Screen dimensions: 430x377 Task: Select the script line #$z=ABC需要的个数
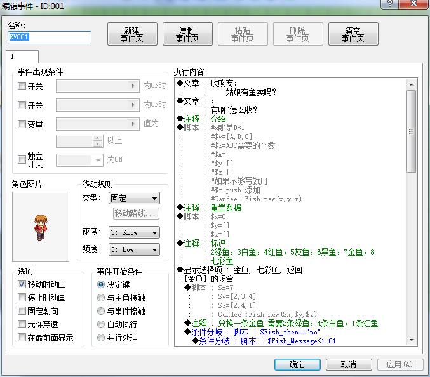pyautogui.click(x=243, y=145)
